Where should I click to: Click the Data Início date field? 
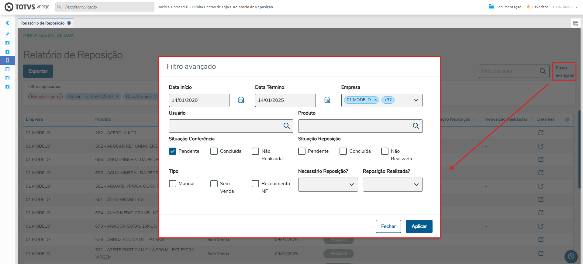tap(199, 100)
